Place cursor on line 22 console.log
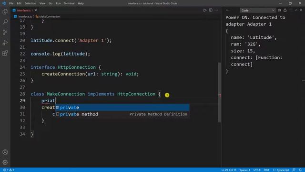Image resolution: width=305 pixels, height=172 pixels. [x=61, y=54]
